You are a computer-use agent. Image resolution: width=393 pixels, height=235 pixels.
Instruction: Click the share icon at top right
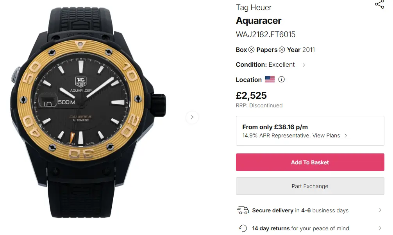point(379,4)
